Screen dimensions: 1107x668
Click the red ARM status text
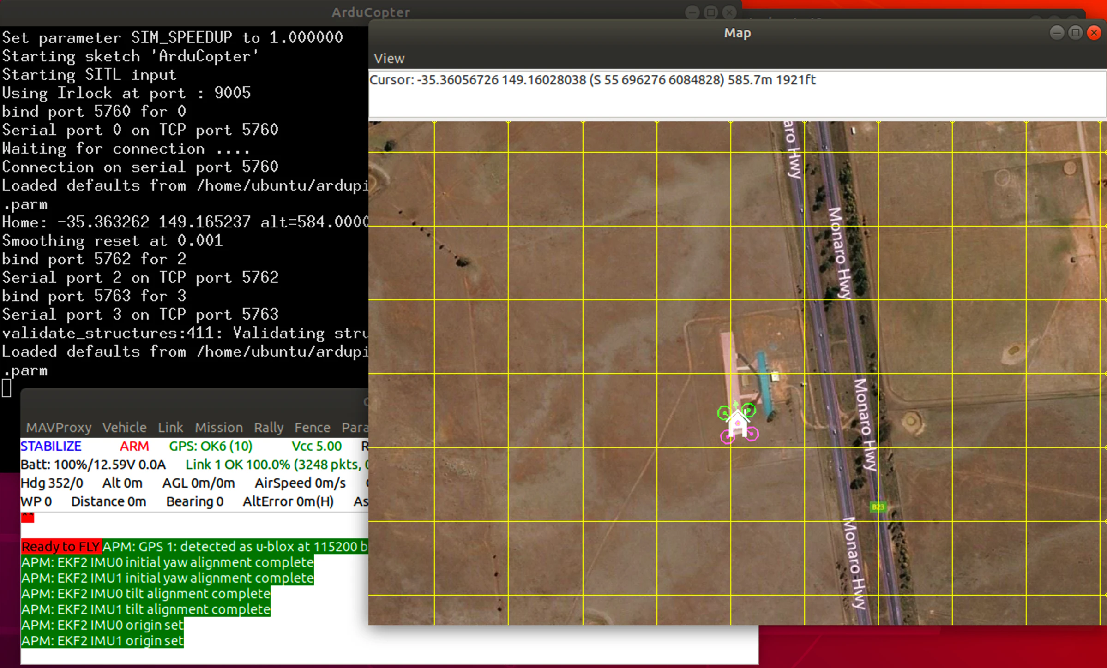[134, 446]
